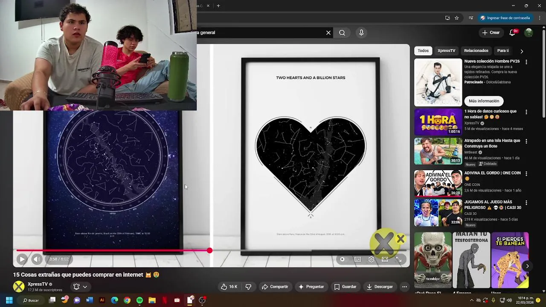
Task: Like the video with 16 K likes
Action: (x=229, y=287)
